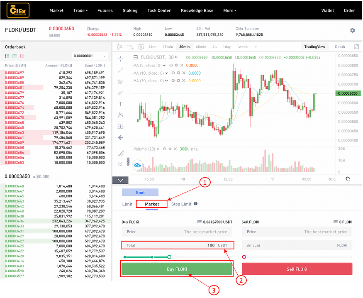Select the pitchfork drawing tool
363x298 pixels.
click(x=120, y=81)
